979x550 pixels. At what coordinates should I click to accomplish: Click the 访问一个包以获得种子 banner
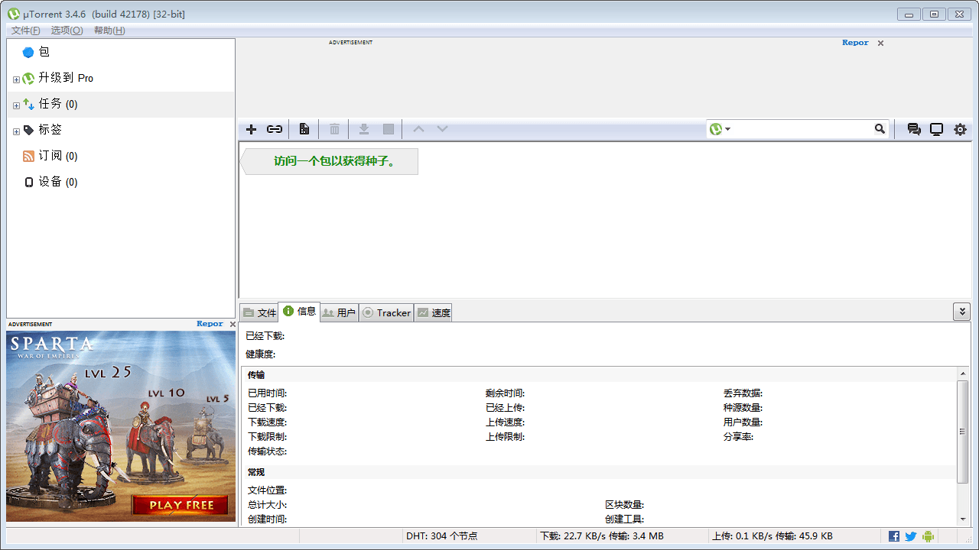click(330, 161)
